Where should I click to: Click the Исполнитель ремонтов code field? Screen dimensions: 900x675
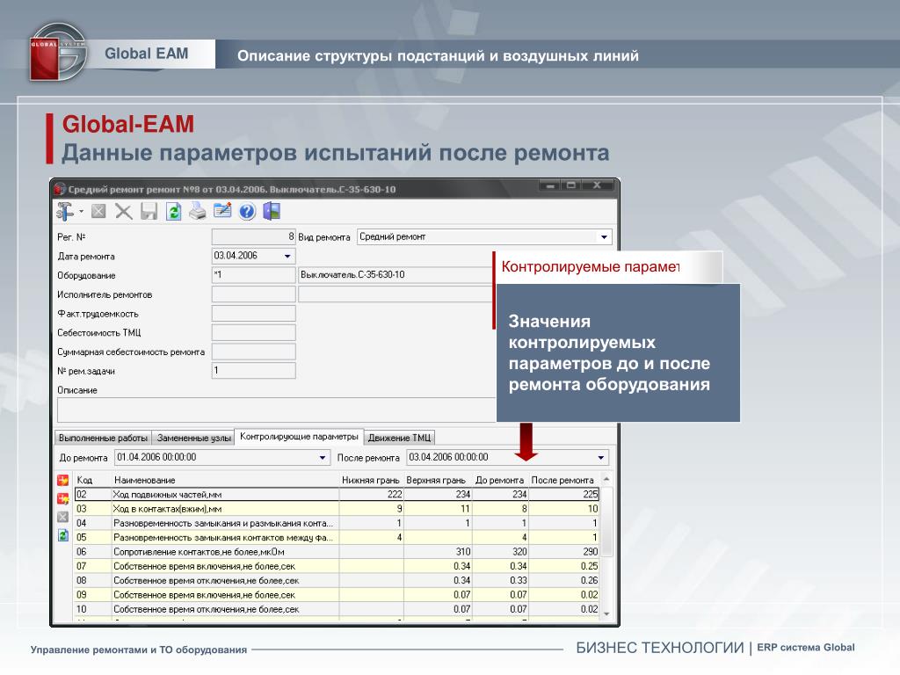click(254, 294)
